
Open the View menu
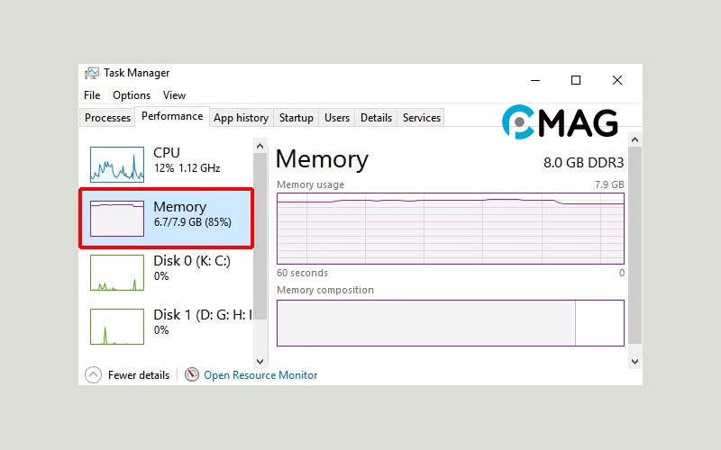[174, 95]
